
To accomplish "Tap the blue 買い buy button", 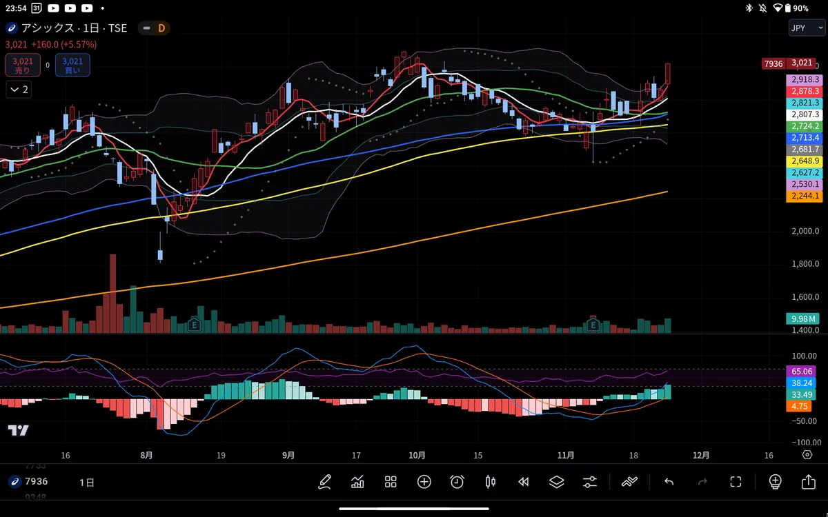I will tap(72, 65).
